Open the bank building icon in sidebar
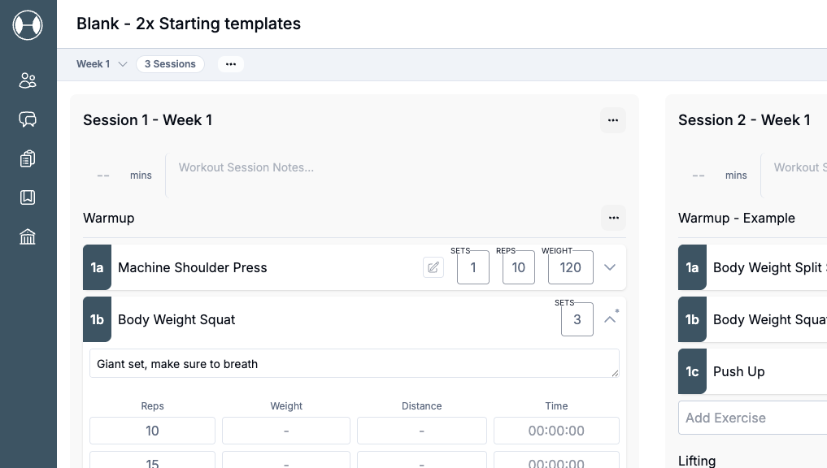 (28, 236)
